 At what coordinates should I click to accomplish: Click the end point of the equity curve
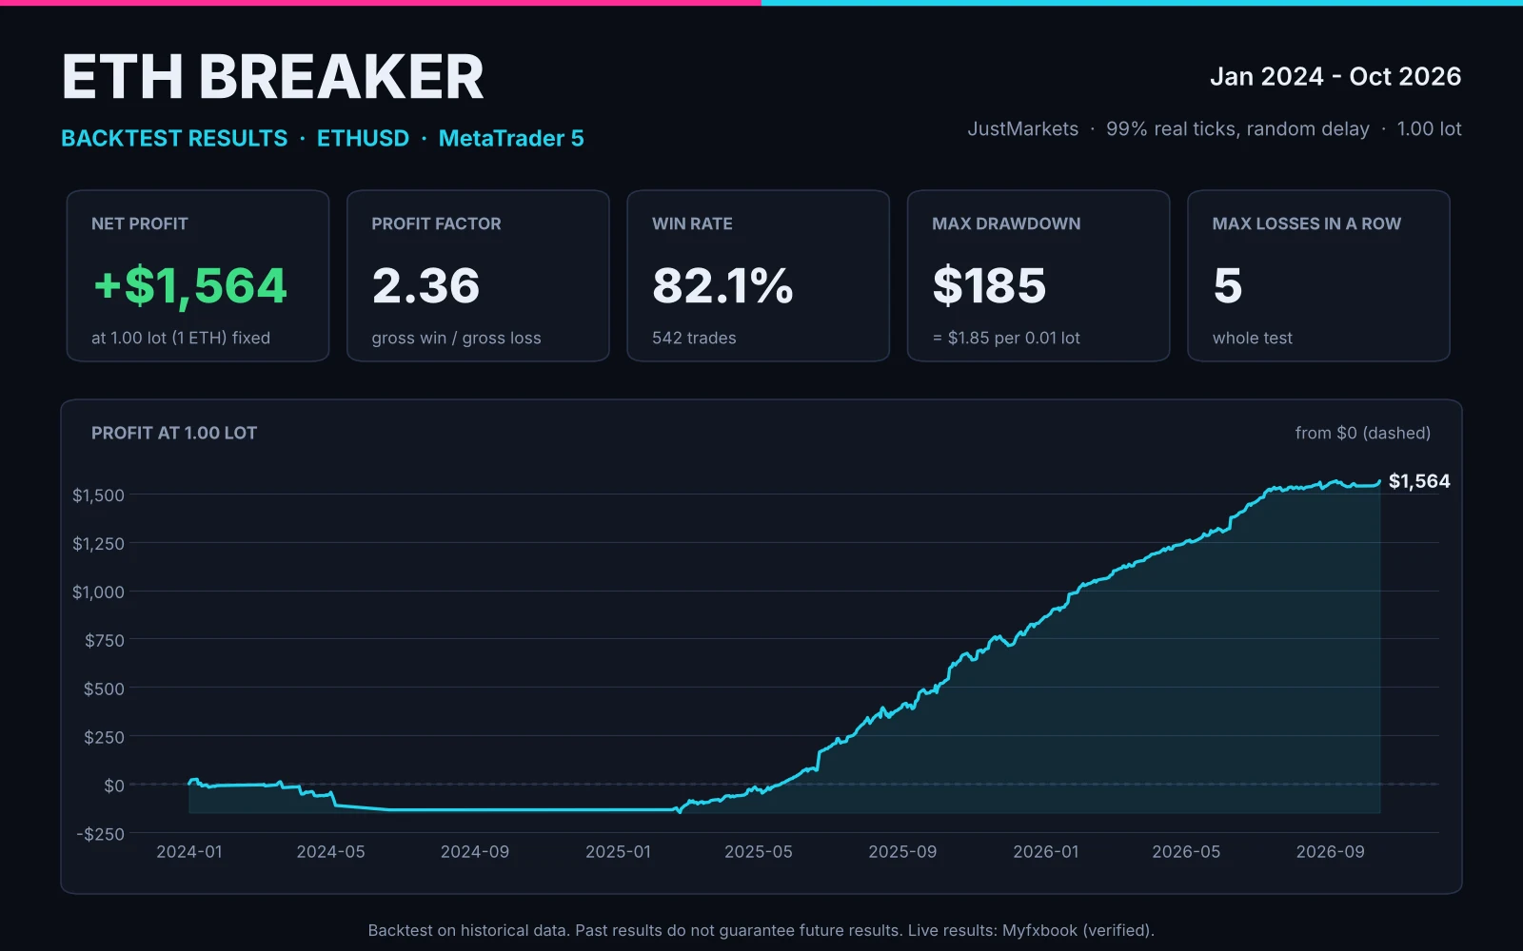1379,481
